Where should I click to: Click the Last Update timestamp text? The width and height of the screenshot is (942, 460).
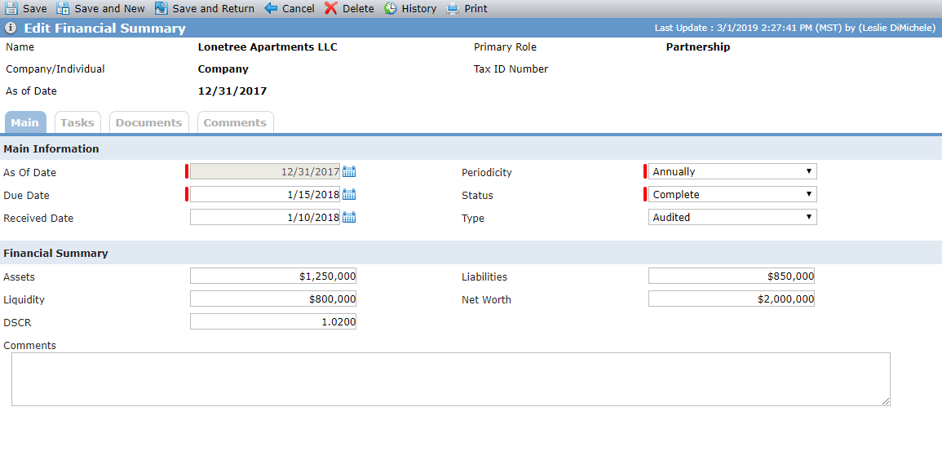click(x=795, y=29)
